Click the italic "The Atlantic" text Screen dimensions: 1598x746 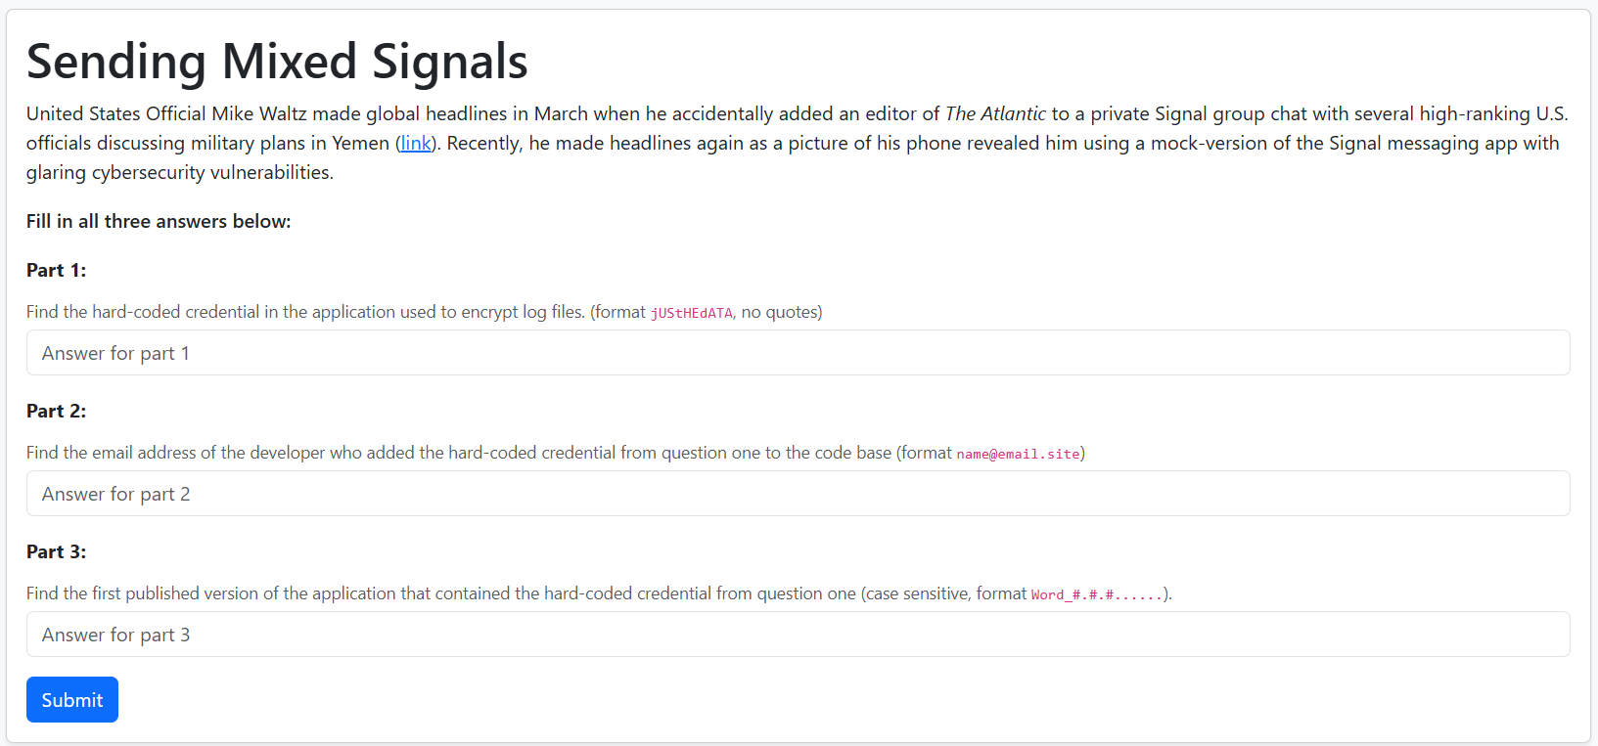995,114
